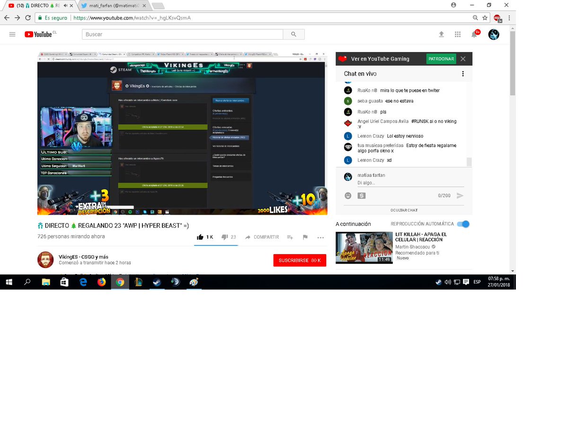Open the Chrome user profile icon

(x=453, y=5)
